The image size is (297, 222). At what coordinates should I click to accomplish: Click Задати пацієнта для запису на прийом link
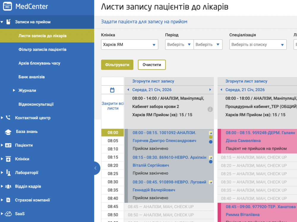click(144, 22)
